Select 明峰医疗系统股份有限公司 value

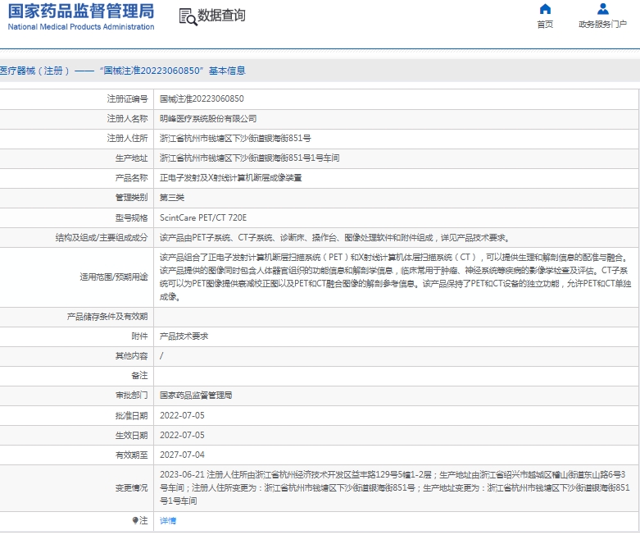[208, 118]
